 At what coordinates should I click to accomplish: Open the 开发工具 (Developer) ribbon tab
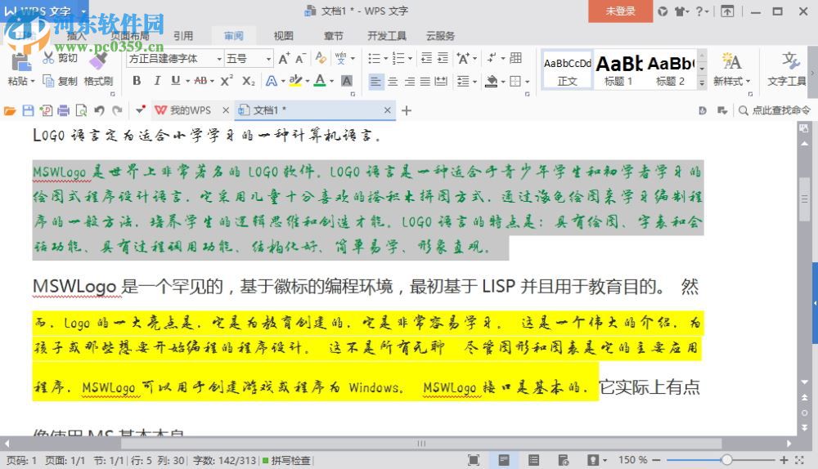tap(387, 35)
